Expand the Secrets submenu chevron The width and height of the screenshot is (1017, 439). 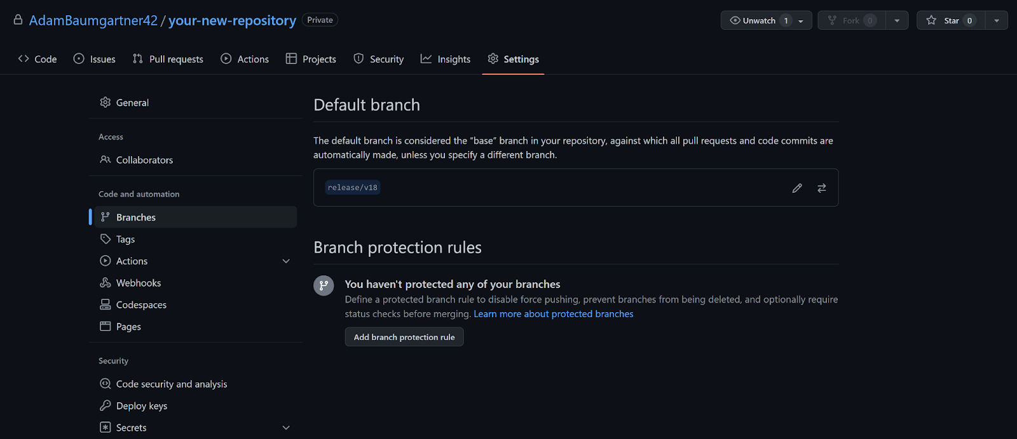pos(286,428)
